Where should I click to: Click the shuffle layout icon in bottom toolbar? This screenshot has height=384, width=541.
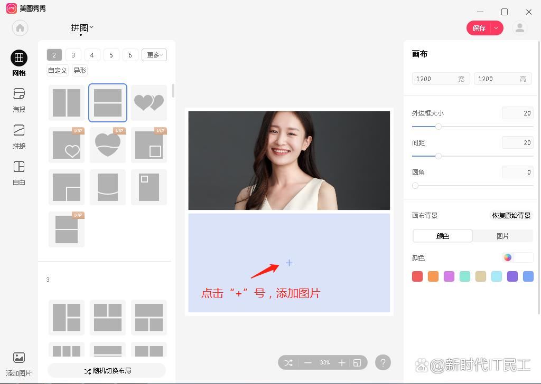click(288, 362)
